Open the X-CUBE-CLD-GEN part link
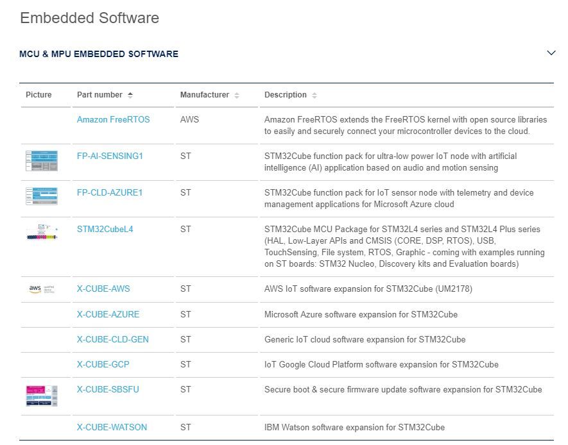This screenshot has height=445, width=568. click(x=113, y=339)
